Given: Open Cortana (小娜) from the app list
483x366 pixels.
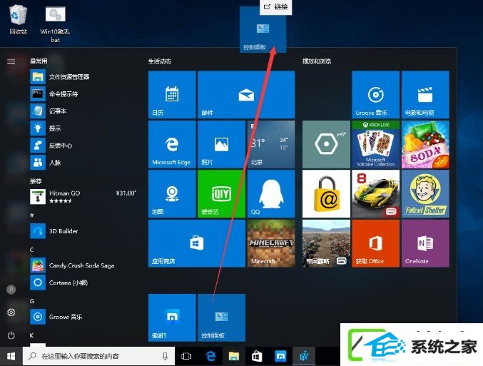Looking at the screenshot, I should click(x=83, y=283).
